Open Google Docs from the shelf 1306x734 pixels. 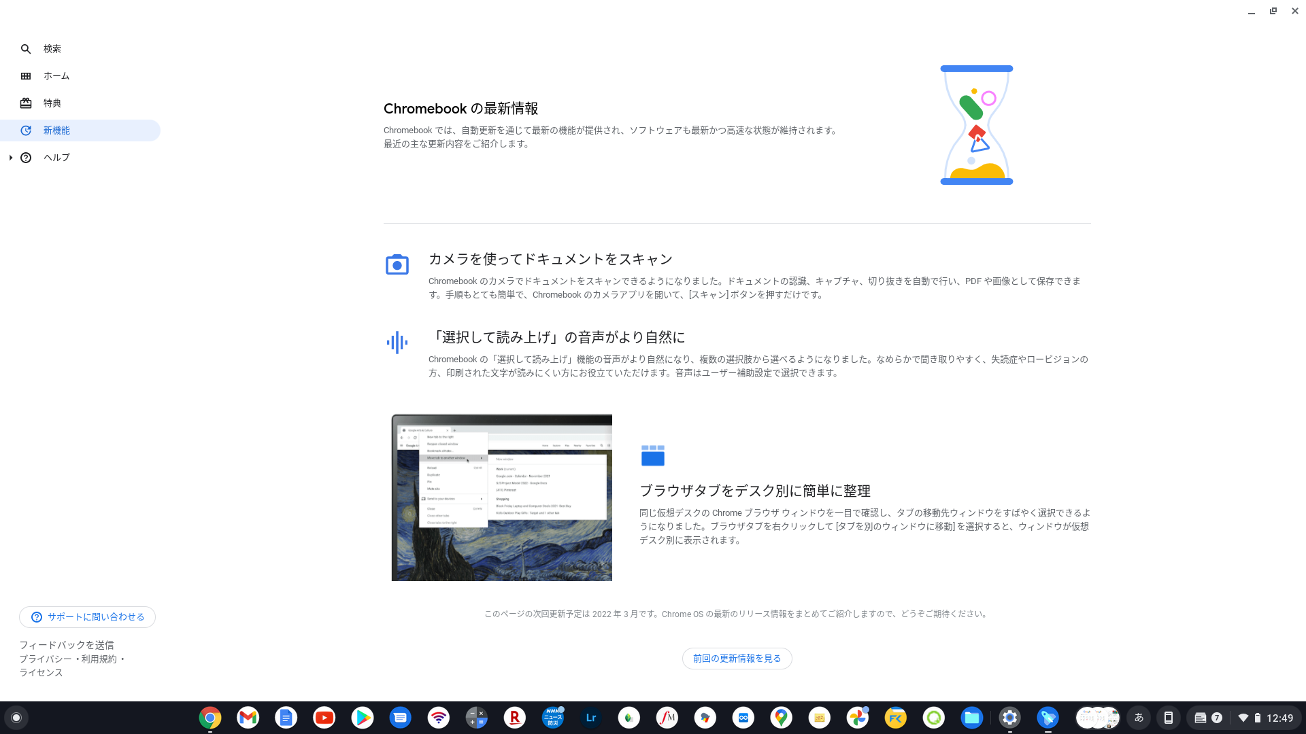[286, 718]
